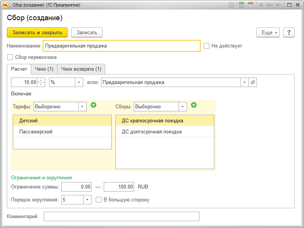
Task: Select ДС долгосрочная поездка in the list
Action: (x=152, y=132)
